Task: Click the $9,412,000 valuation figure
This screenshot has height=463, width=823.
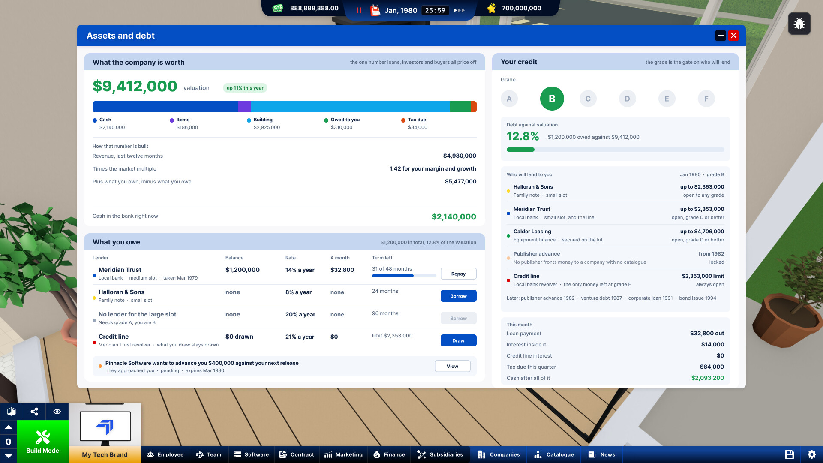Action: click(135, 86)
